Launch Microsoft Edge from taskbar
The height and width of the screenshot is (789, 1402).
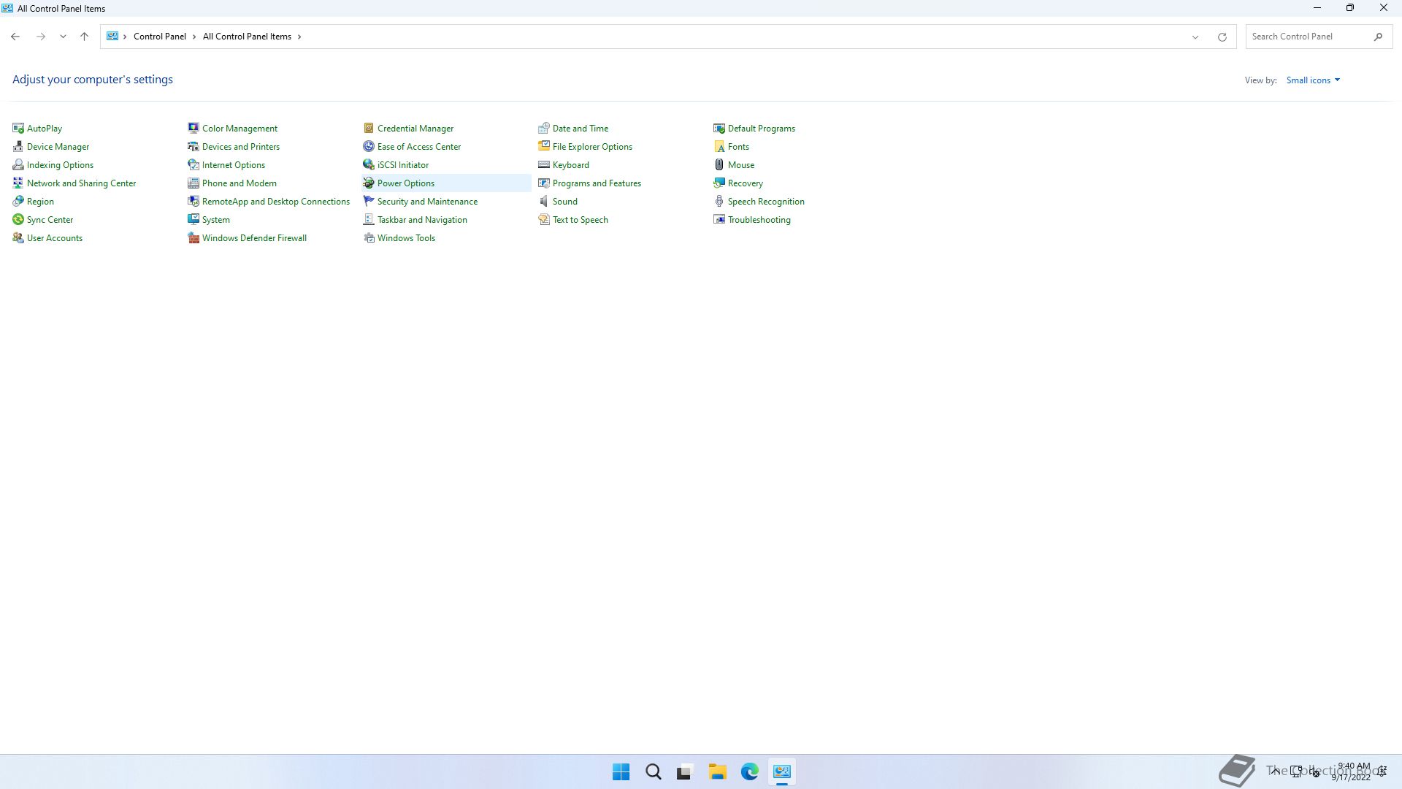point(750,771)
